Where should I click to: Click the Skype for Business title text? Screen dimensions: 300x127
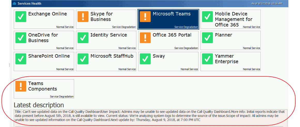point(101,16)
